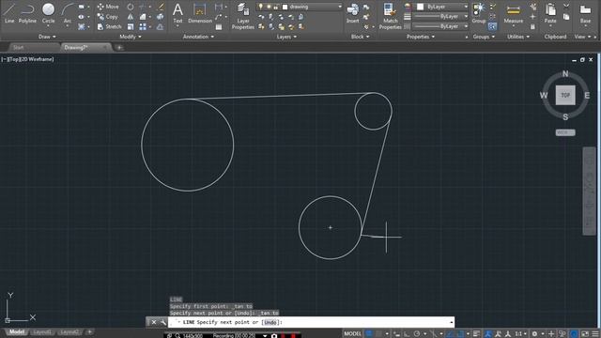Open the layer dropdown showing drawing
Screen dimensions: 601x338
tap(300, 7)
